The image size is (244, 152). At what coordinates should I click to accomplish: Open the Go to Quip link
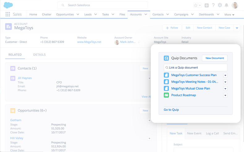coord(171,110)
